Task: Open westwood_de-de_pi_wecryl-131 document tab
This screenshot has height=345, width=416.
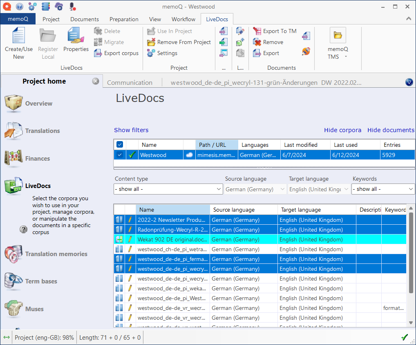Action: tap(266, 83)
